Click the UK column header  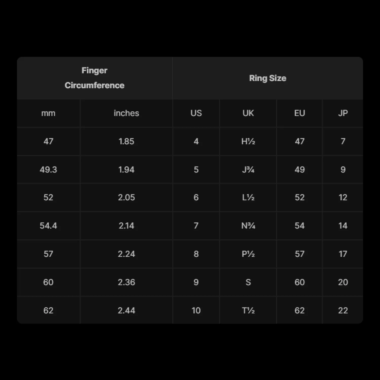[248, 113]
